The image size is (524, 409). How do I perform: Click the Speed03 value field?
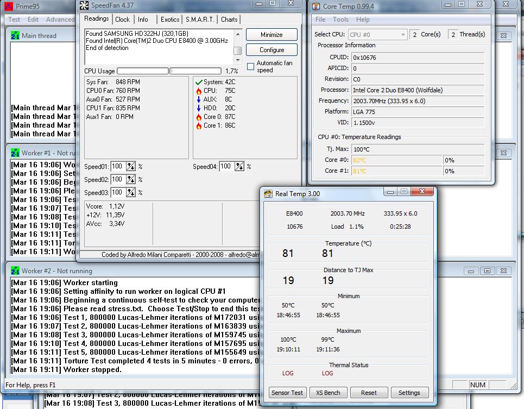pos(118,192)
